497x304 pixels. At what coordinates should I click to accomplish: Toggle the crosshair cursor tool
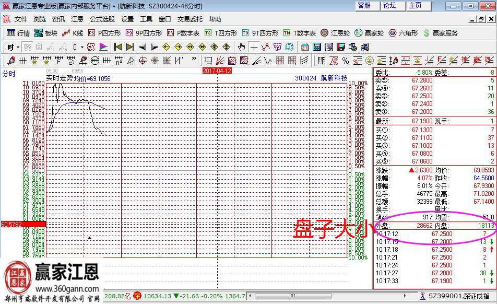254,46
